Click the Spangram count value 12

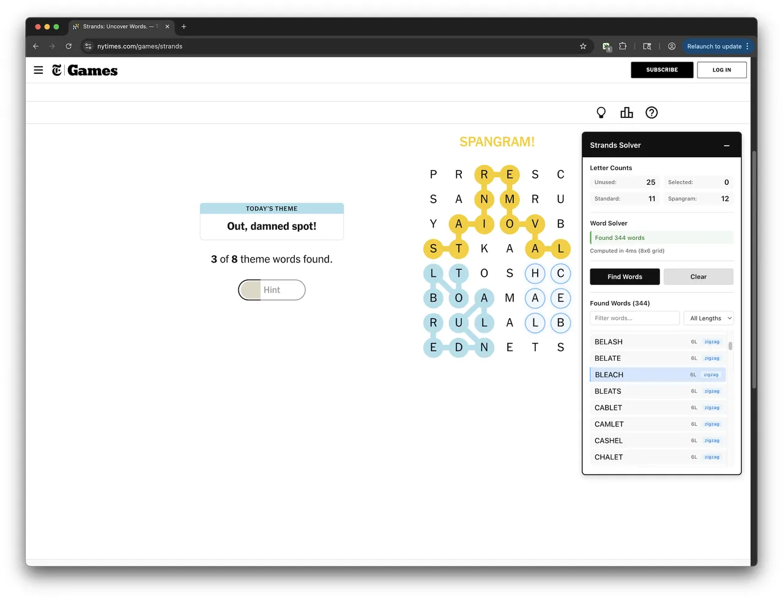pyautogui.click(x=725, y=199)
